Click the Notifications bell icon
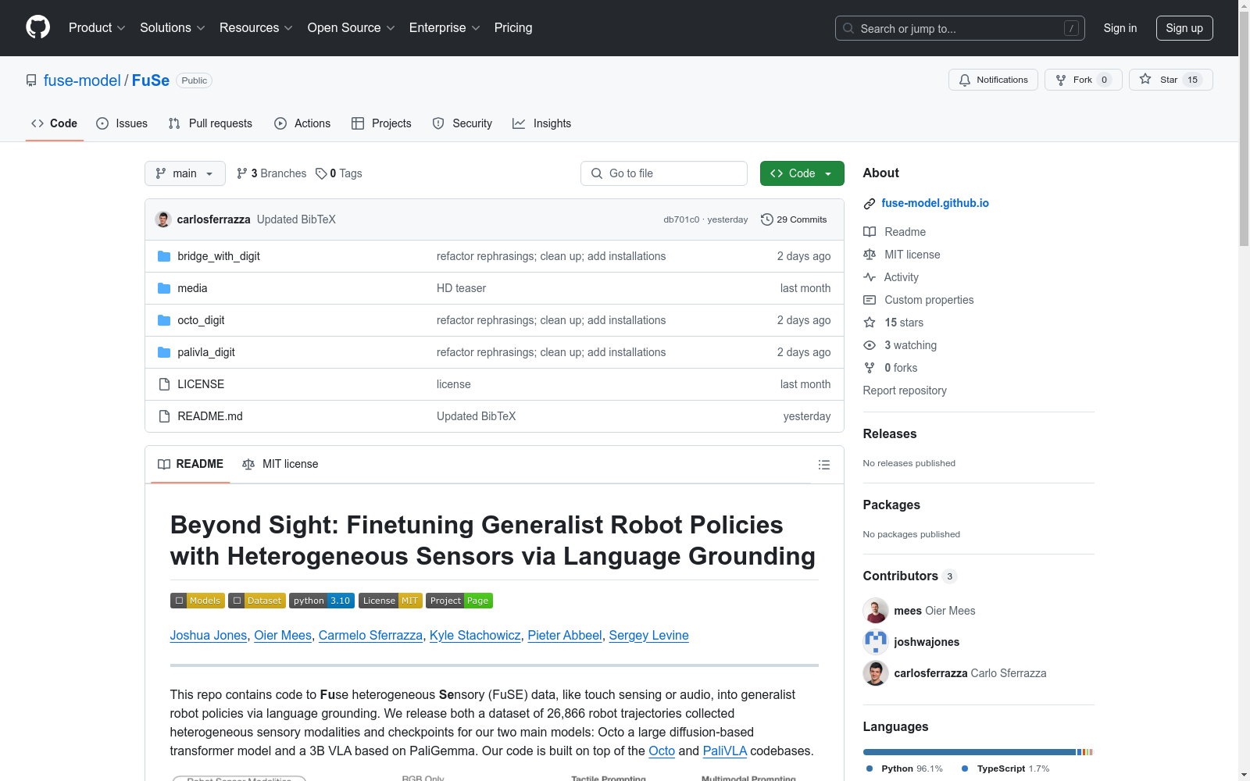1250x781 pixels. pos(965,80)
